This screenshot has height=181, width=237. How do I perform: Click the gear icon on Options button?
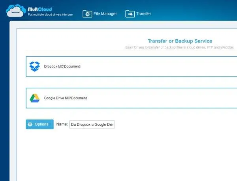coord(30,124)
